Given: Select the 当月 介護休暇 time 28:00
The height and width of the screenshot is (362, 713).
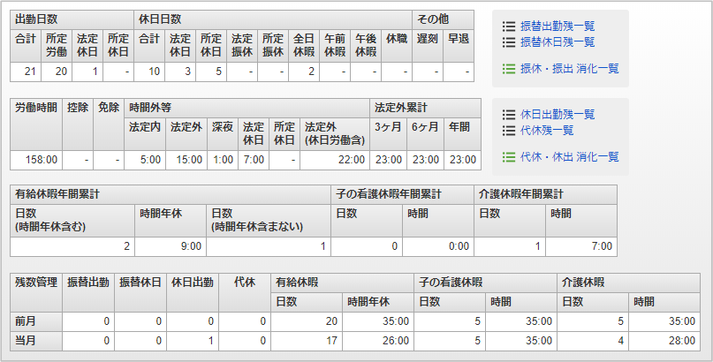Looking at the screenshot, I should point(664,341).
